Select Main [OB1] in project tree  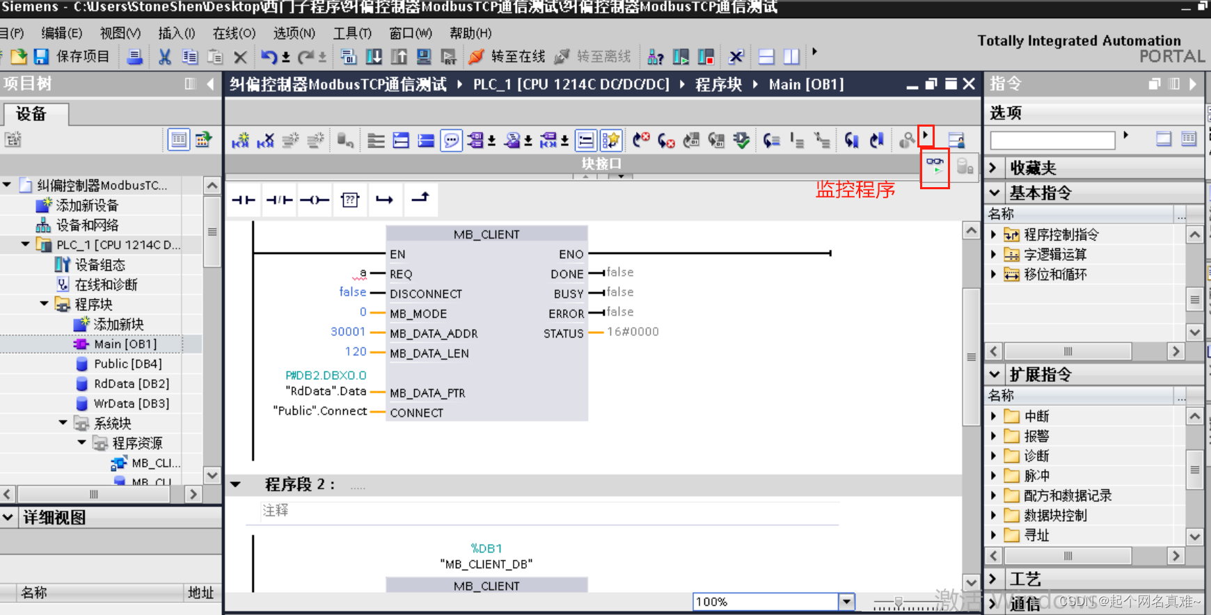pos(125,344)
